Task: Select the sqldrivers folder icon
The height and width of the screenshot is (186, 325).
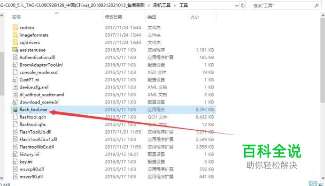Action: click(x=15, y=42)
